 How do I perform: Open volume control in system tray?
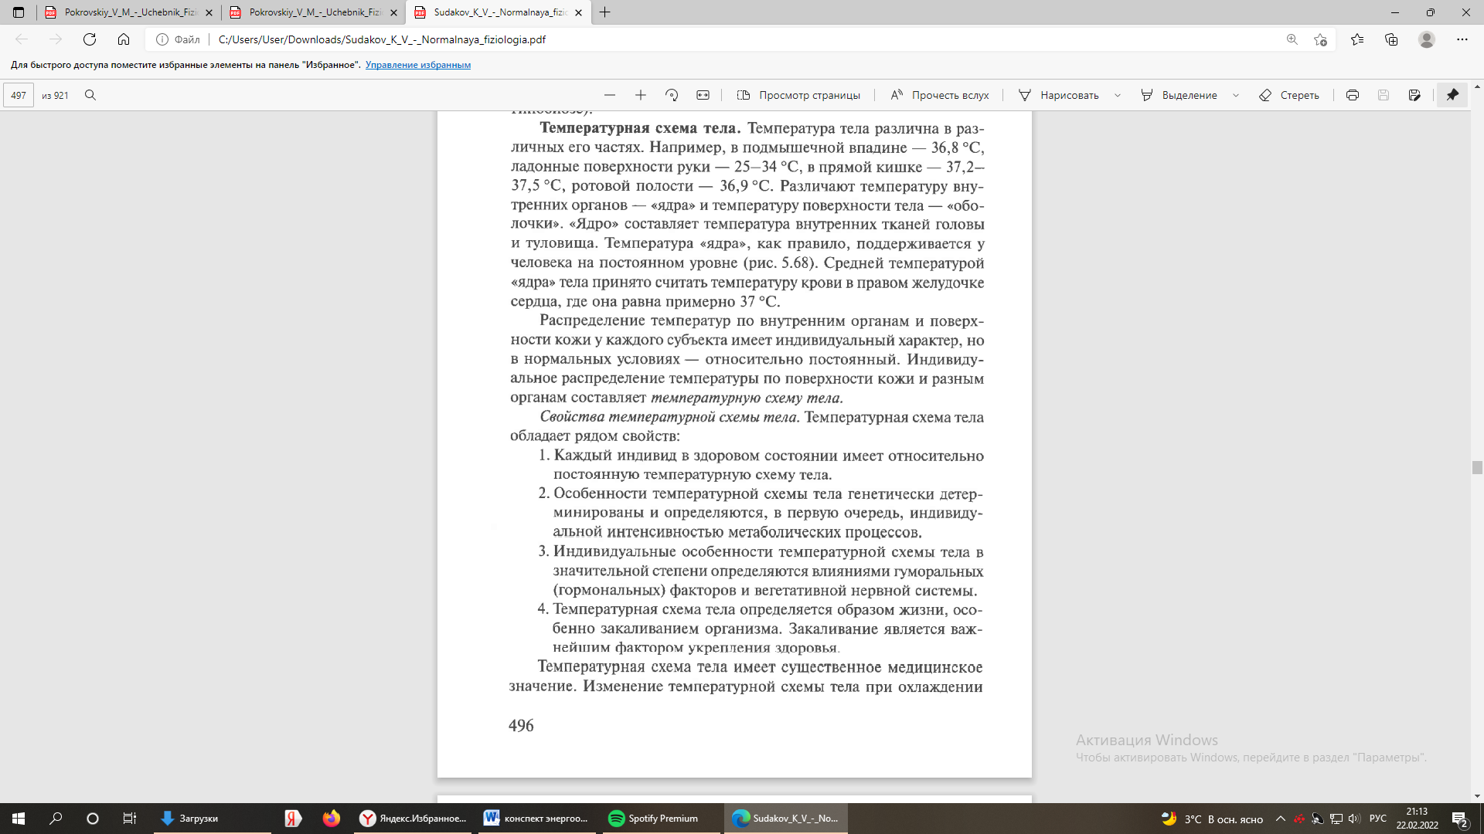tap(1354, 819)
